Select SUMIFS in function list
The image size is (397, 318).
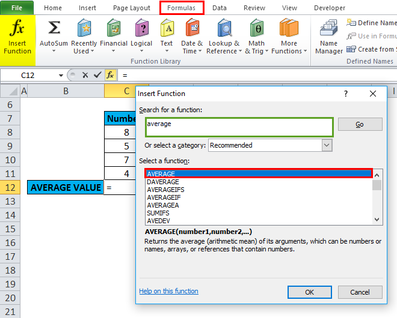tap(259, 213)
